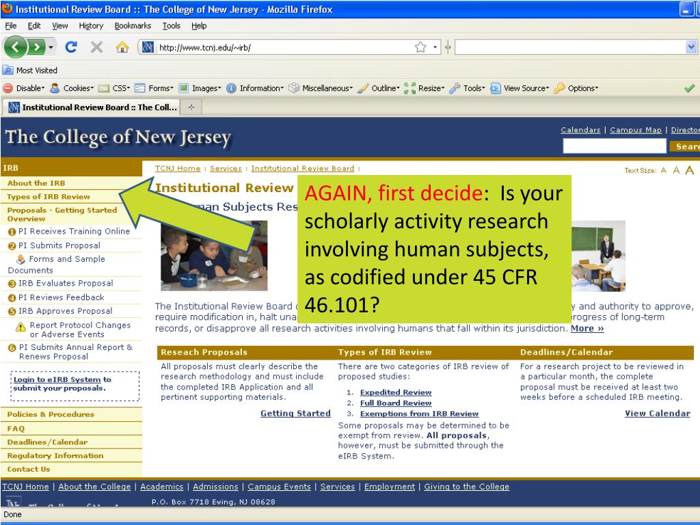Viewport: 700px width, 525px height.
Task: Open the Images developer toolbar menu
Action: (x=200, y=88)
